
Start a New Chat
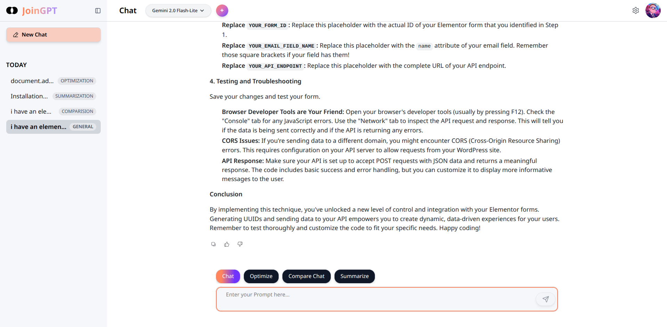coord(53,35)
